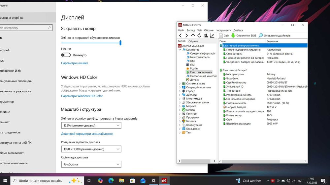Screen dimensions: 330x185
Task: Open the Довідка menu
Action: [238, 30]
